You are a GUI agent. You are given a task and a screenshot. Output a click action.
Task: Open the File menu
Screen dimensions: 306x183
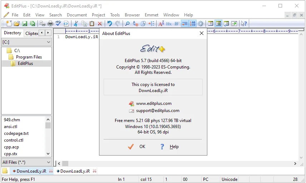15,15
